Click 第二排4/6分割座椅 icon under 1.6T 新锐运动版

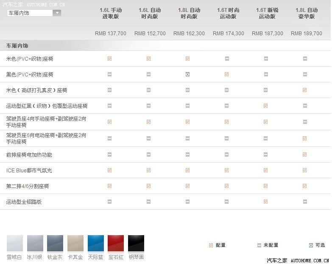[x=266, y=186]
